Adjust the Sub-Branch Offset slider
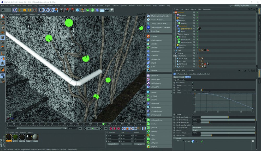 click(x=228, y=122)
